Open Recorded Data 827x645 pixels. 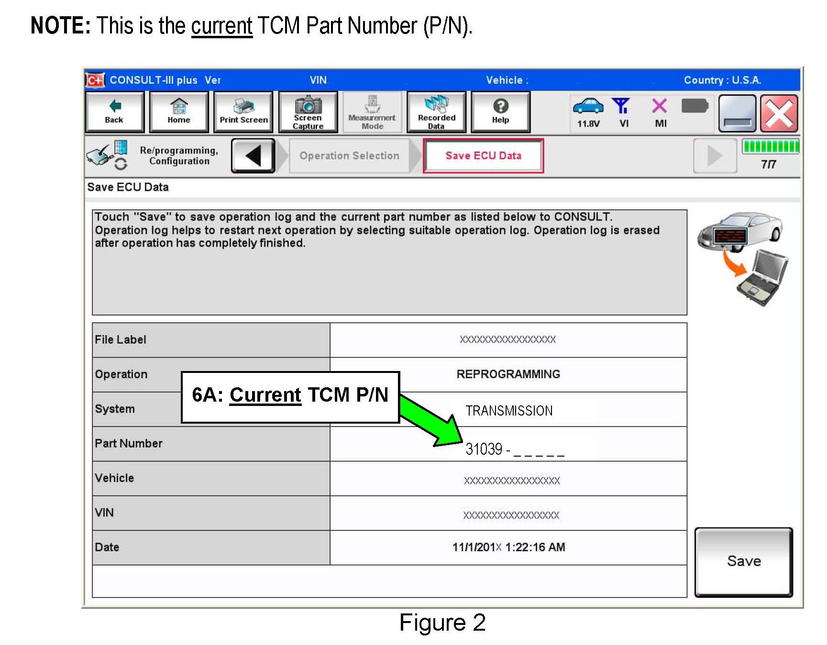[x=436, y=112]
